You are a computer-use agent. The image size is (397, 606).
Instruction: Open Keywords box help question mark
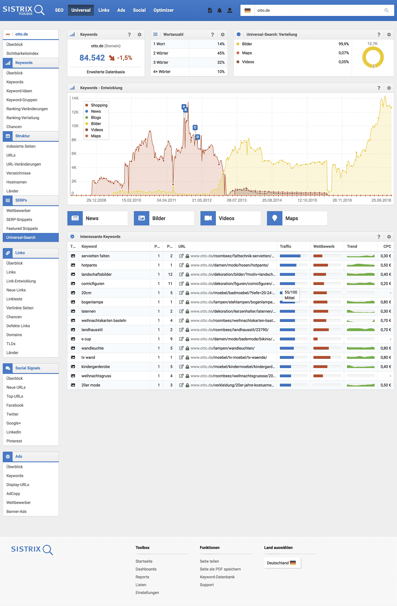129,34
